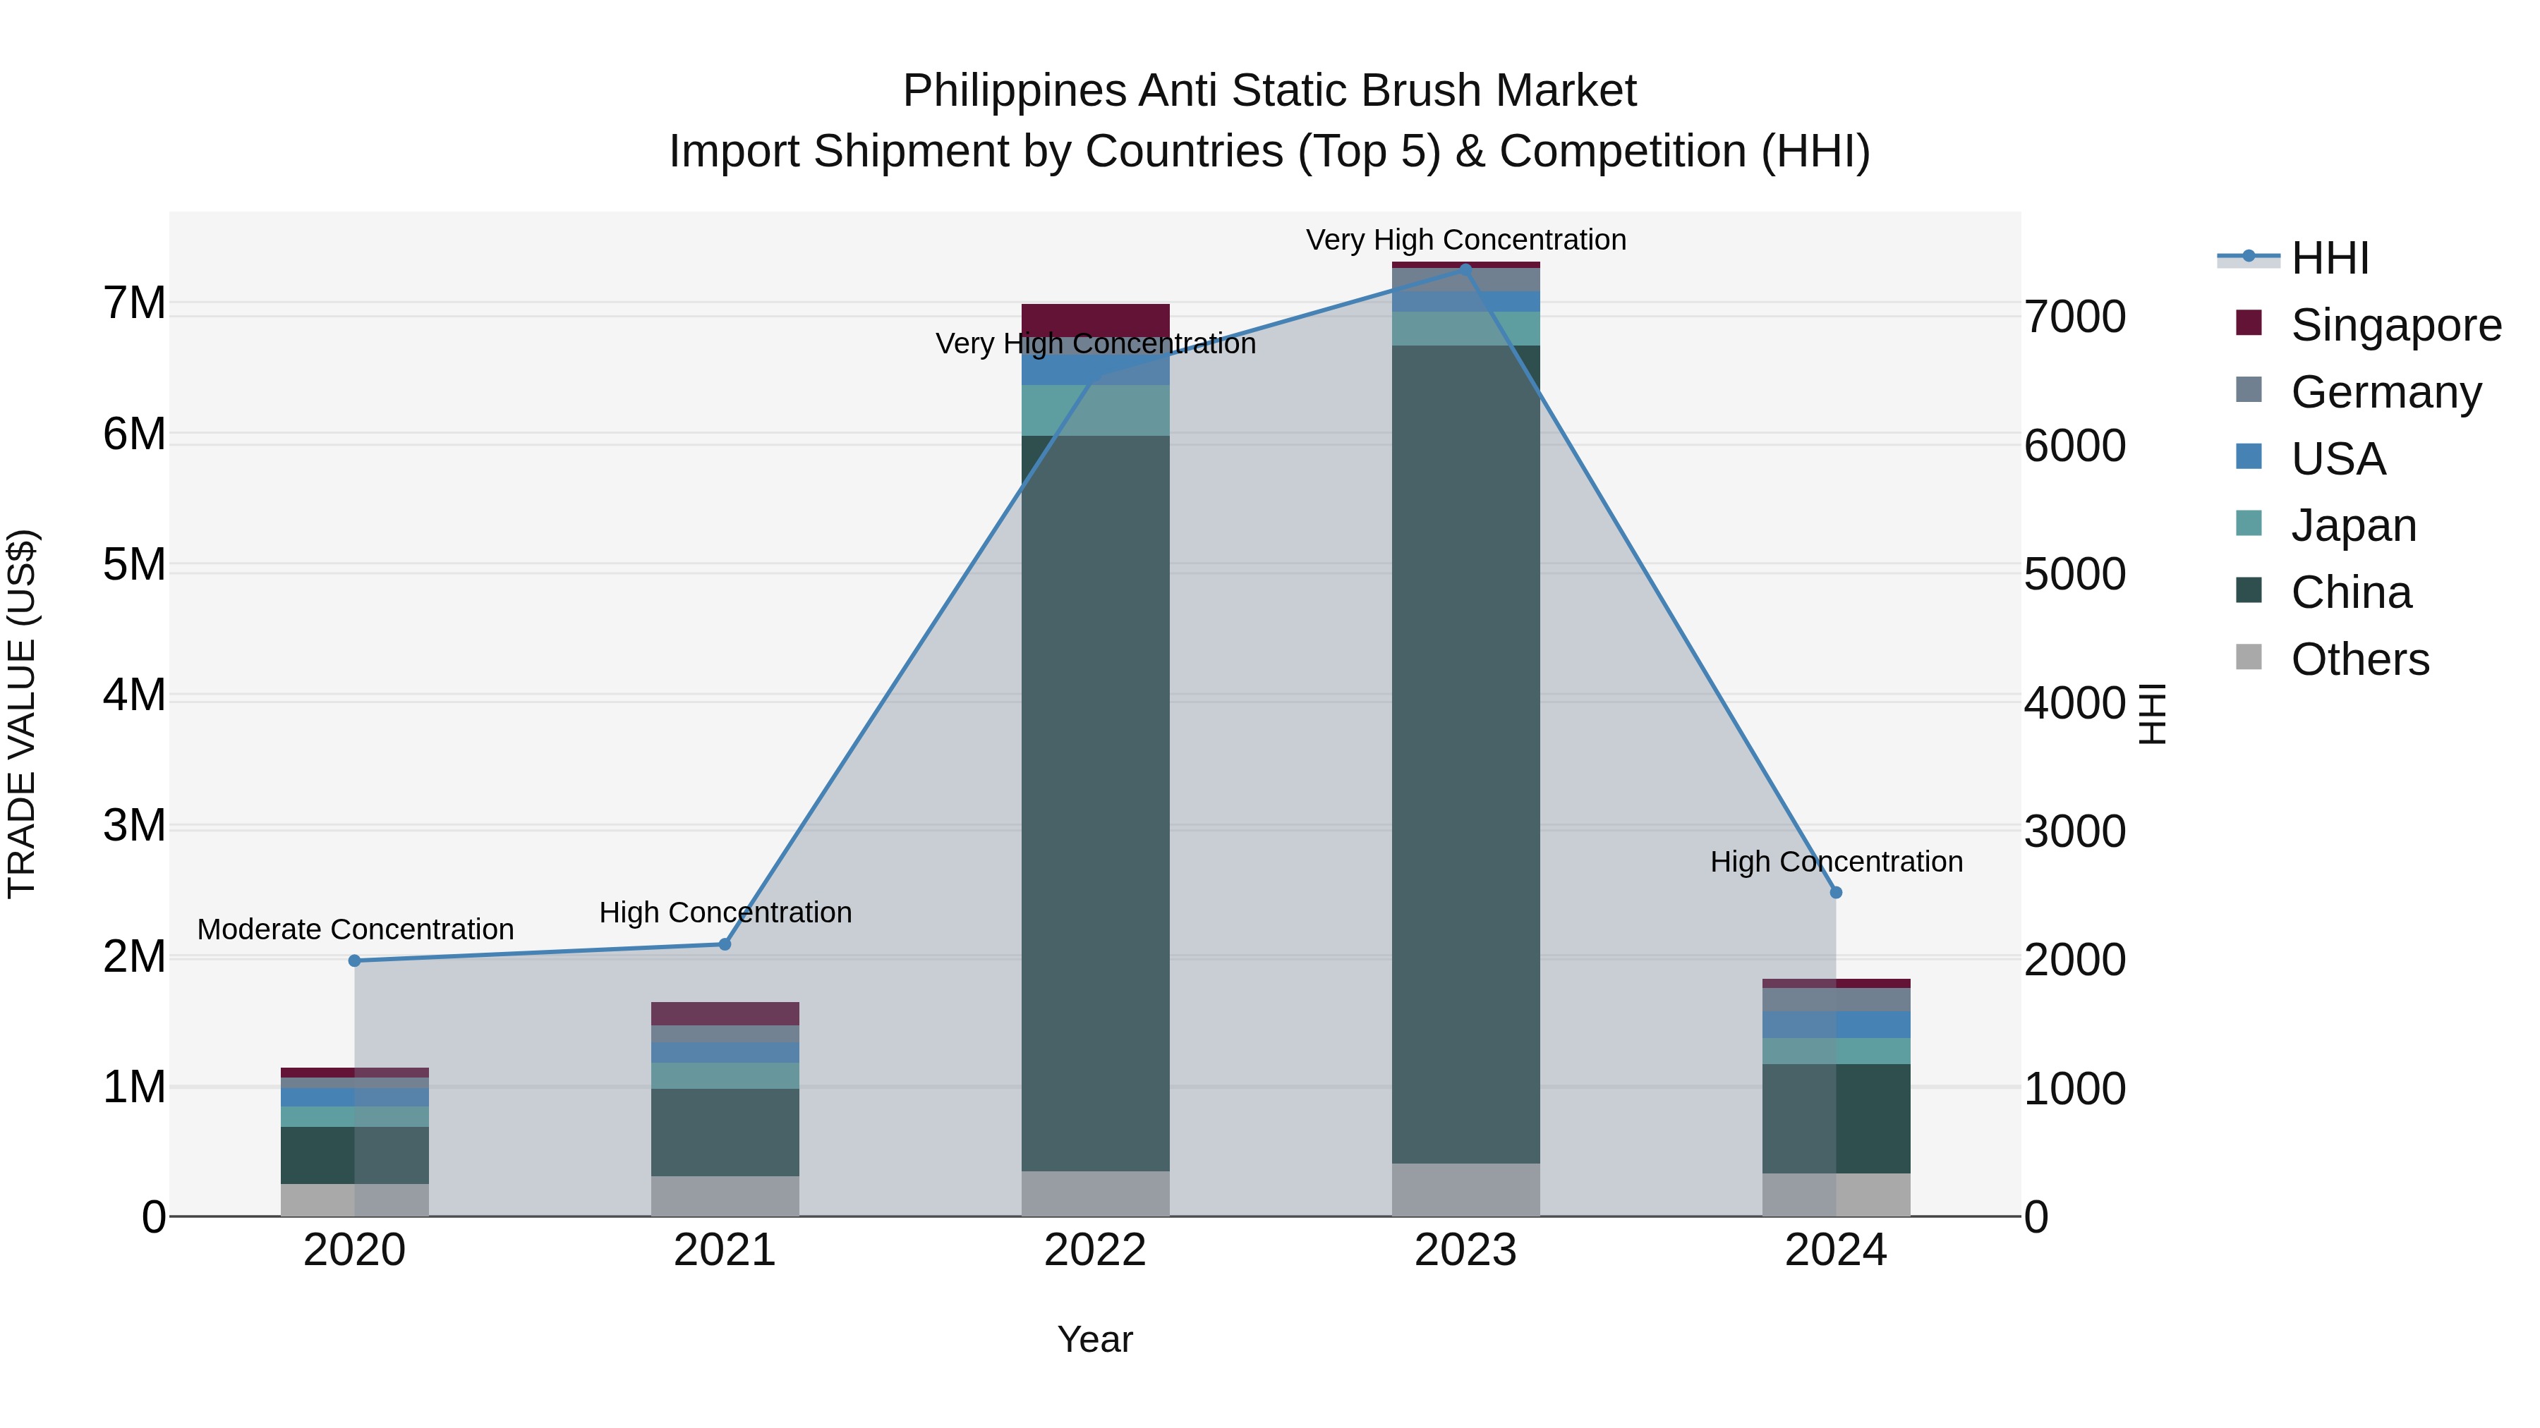Image resolution: width=2540 pixels, height=1428 pixels.
Task: Click the Others gray legend swatch
Action: click(2249, 657)
